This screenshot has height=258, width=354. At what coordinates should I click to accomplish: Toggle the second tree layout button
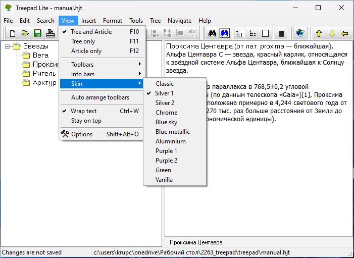(x=252, y=33)
